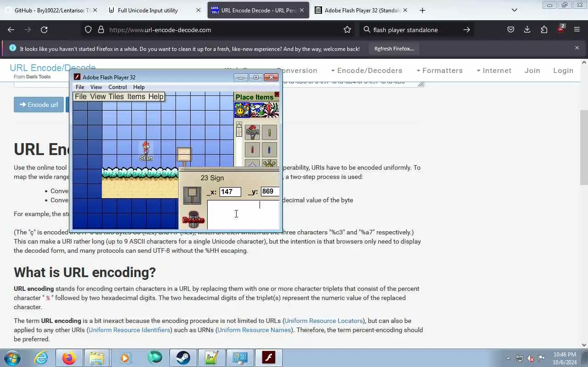Open the red arrow category in Place Items
The image size is (588, 367).
(271, 110)
